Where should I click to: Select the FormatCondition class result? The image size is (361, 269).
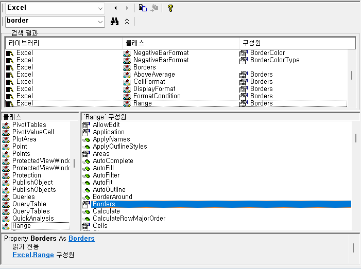click(157, 96)
